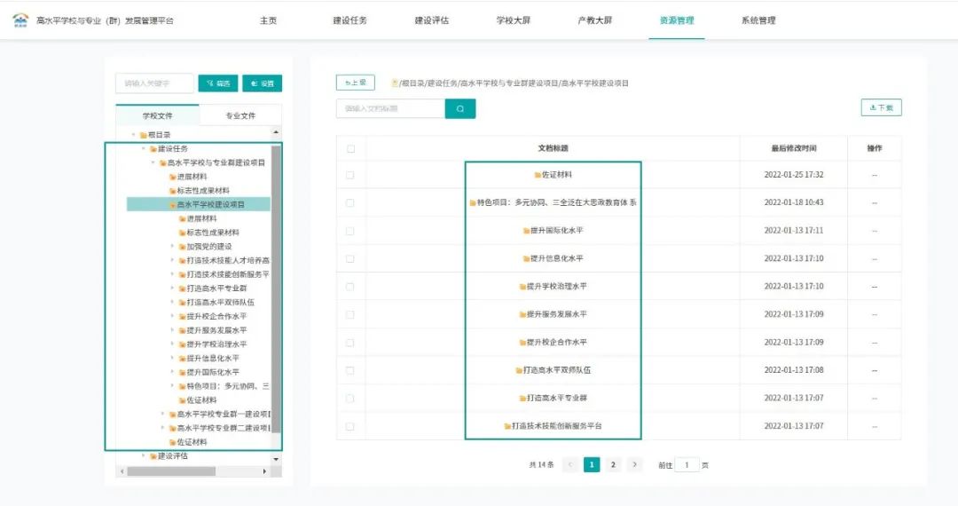
Task: Switch to the 专业文件 panel tab
Action: [x=240, y=115]
